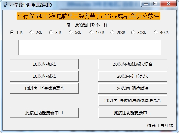The width and height of the screenshot is (179, 133).
Task: Click the left 此按钮功能更新中 button
Action: (44, 113)
